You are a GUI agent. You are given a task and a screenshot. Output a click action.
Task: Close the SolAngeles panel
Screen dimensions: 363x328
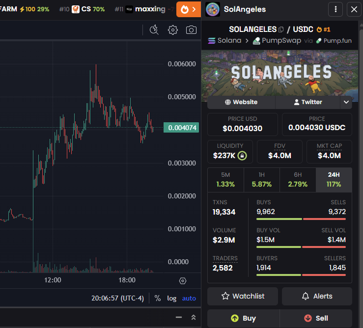click(354, 9)
